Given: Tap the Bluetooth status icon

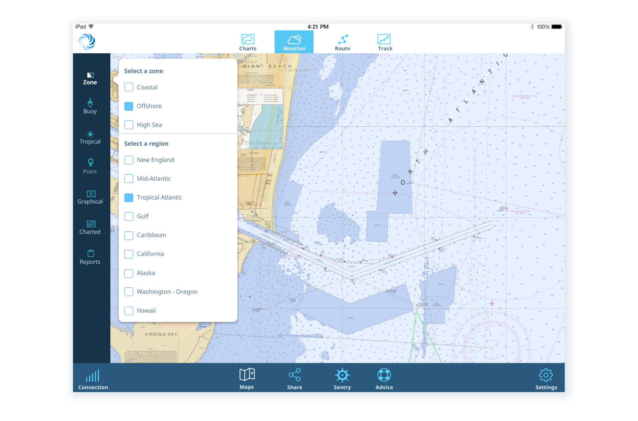Looking at the screenshot, I should 532,27.
